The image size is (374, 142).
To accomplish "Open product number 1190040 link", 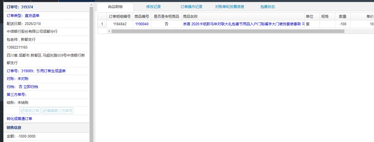I will pos(142,24).
